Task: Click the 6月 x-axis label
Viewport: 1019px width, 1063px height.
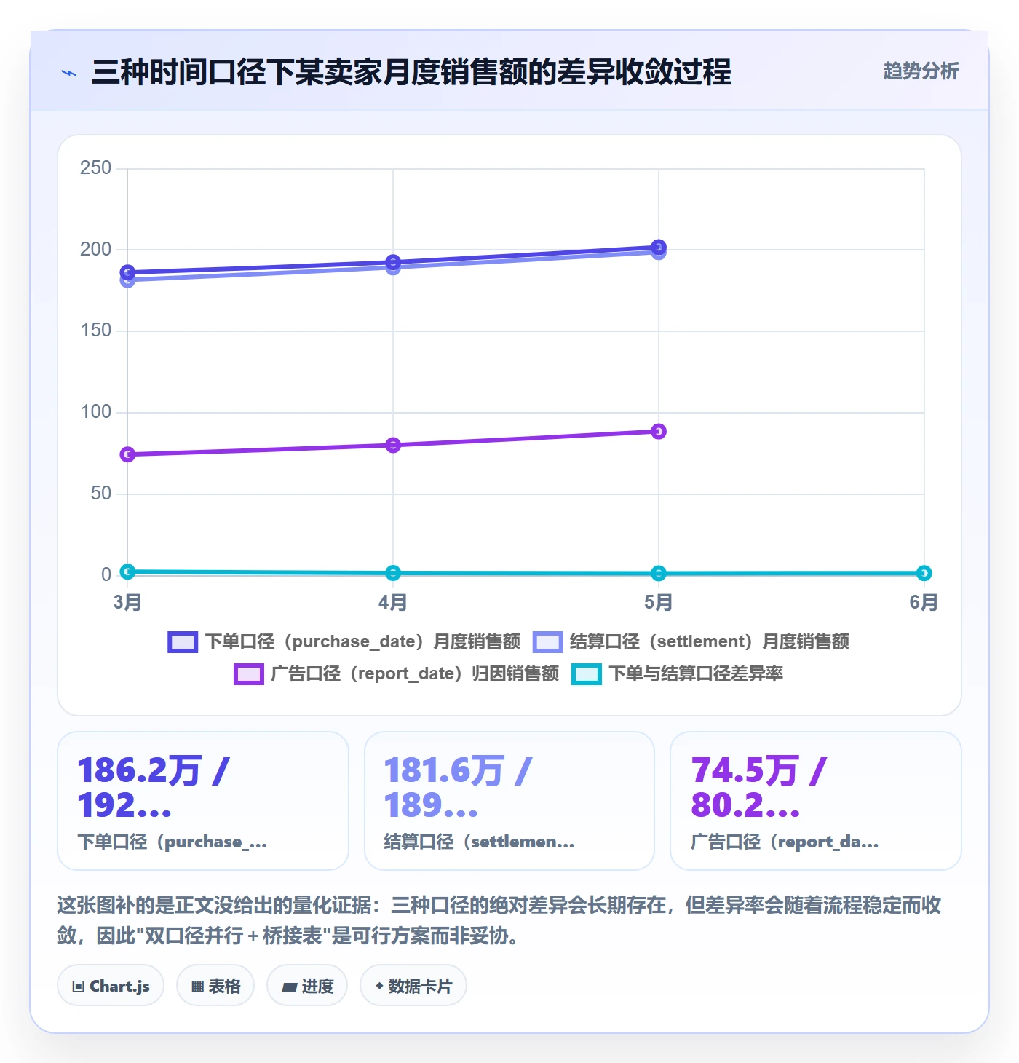Action: (924, 602)
